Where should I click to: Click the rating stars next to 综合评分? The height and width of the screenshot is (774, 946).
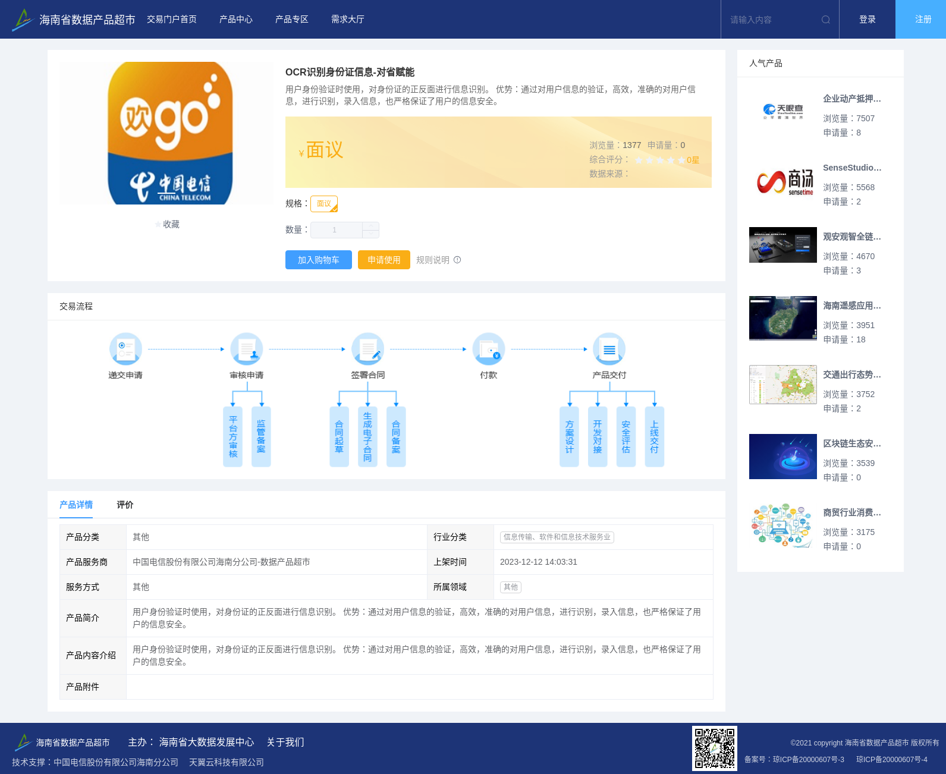(x=660, y=160)
